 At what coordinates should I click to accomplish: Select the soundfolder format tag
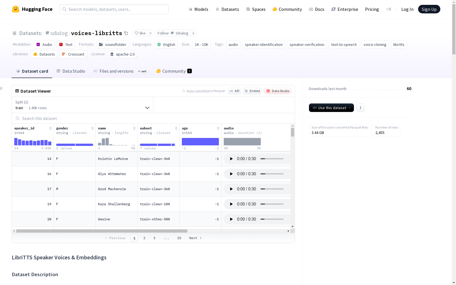(113, 44)
